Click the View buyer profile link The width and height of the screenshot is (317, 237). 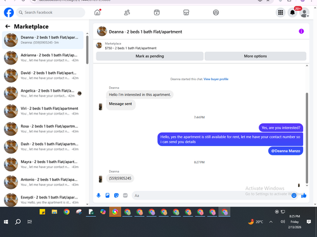click(216, 79)
